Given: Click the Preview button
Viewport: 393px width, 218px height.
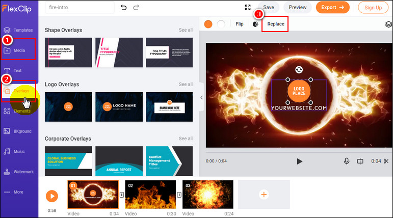Looking at the screenshot, I should [298, 8].
